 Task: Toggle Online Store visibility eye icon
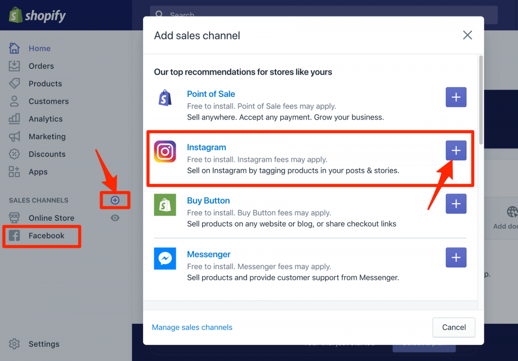point(115,218)
